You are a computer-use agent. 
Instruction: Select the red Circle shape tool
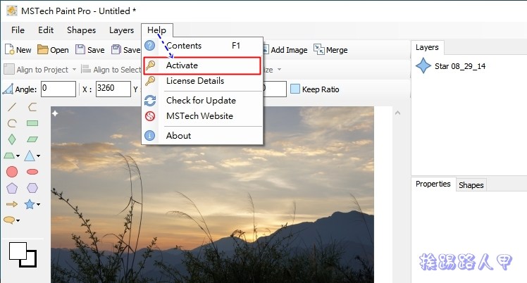point(12,172)
